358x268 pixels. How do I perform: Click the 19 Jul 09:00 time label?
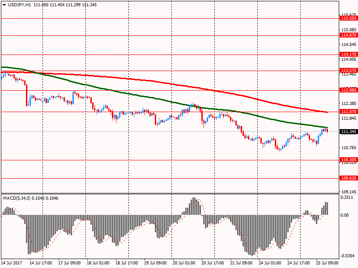tap(155, 263)
